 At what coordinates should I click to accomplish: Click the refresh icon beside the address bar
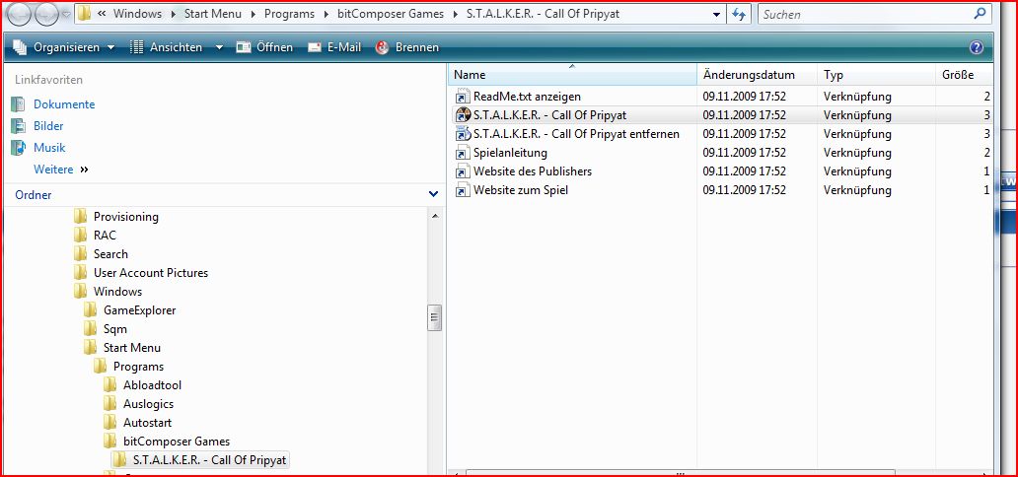[x=738, y=14]
